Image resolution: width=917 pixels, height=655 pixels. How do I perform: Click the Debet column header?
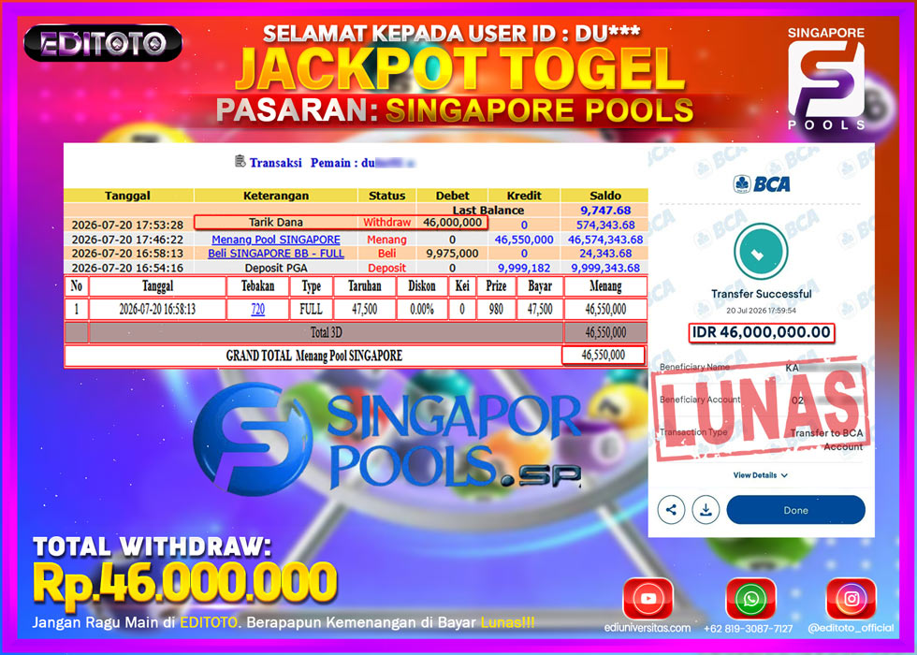tap(452, 196)
